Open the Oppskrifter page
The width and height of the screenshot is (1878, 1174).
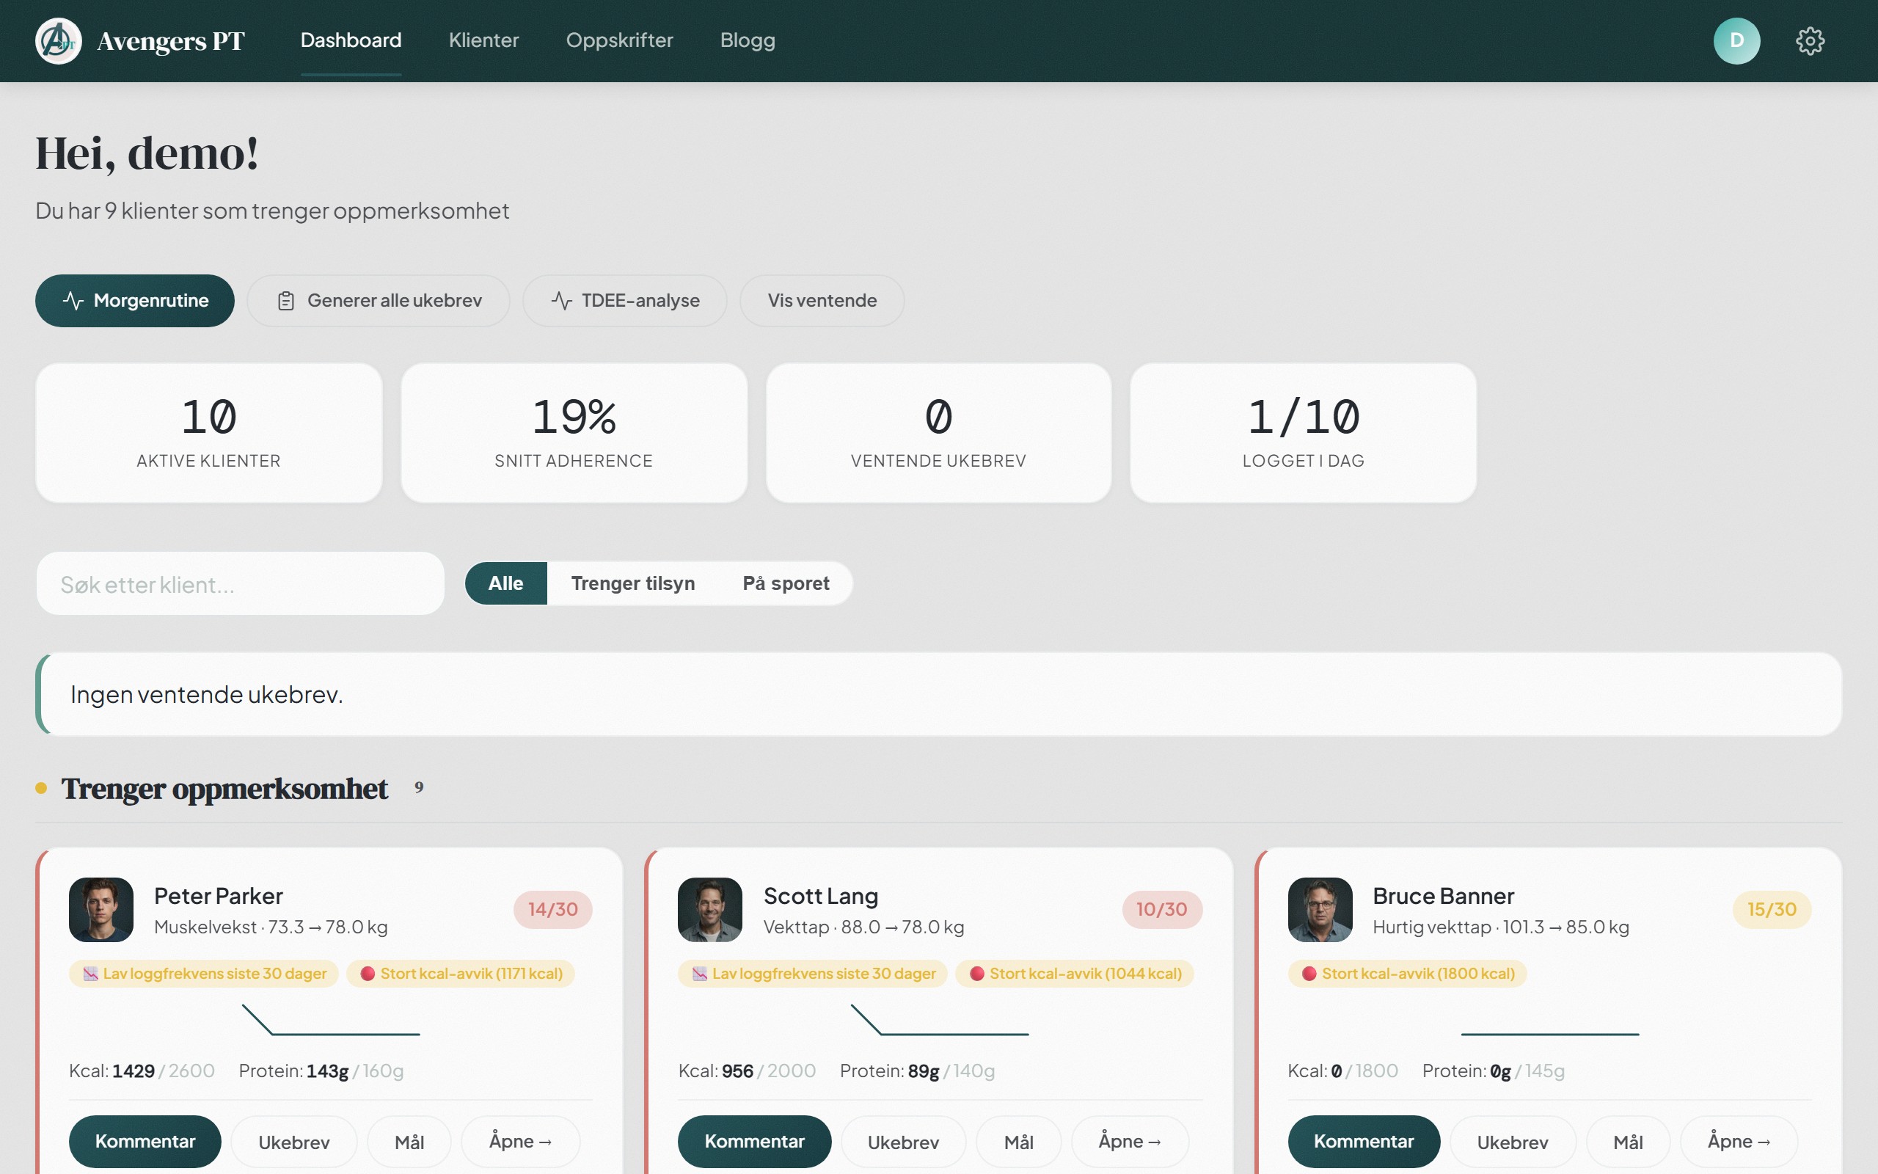pos(620,40)
